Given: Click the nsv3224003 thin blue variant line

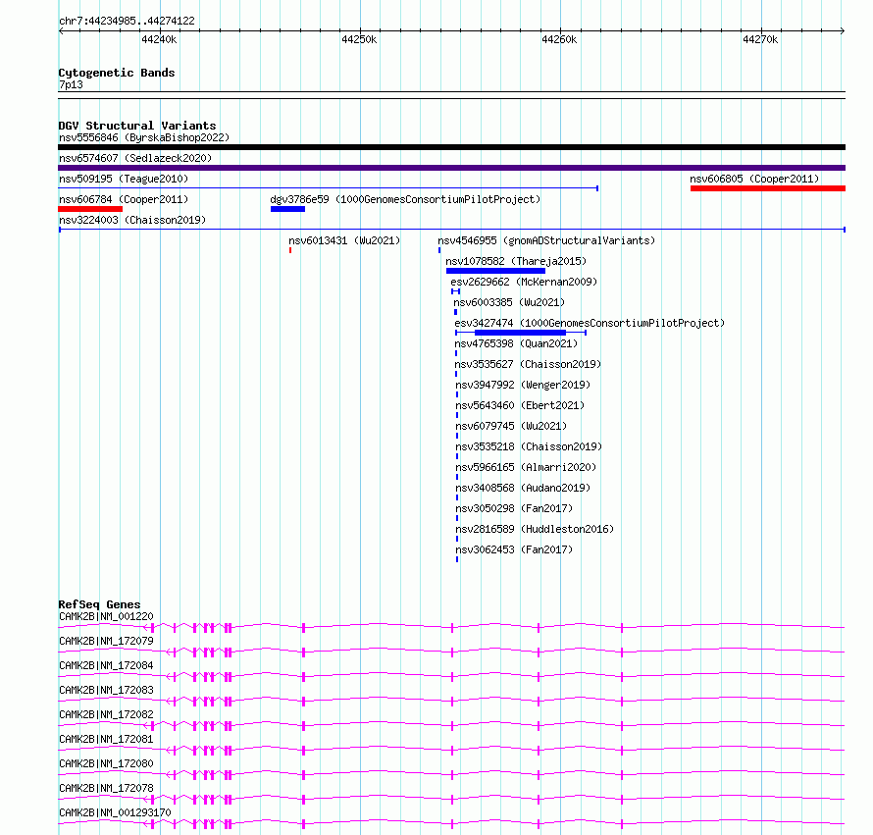Looking at the screenshot, I should (451, 230).
